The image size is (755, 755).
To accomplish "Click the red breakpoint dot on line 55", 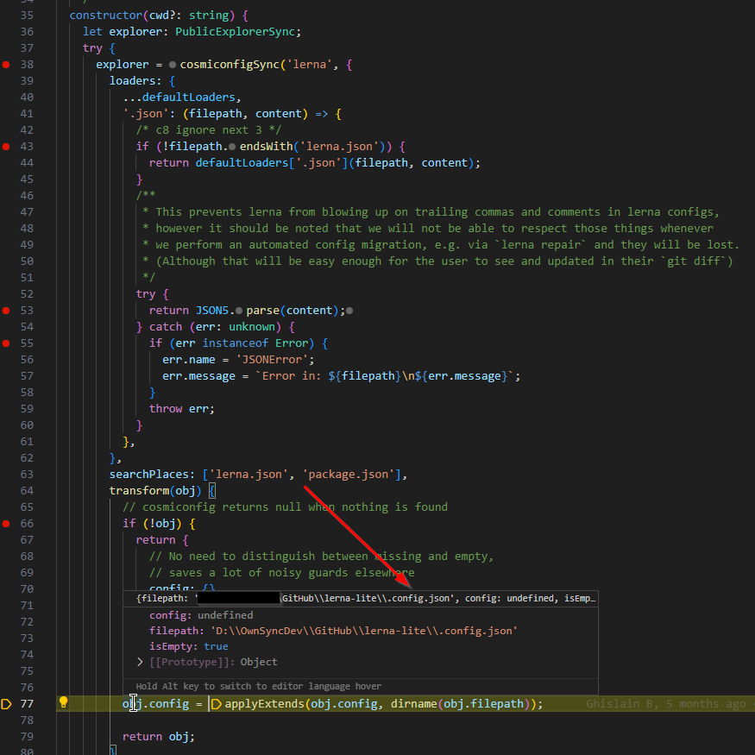I will [5, 343].
